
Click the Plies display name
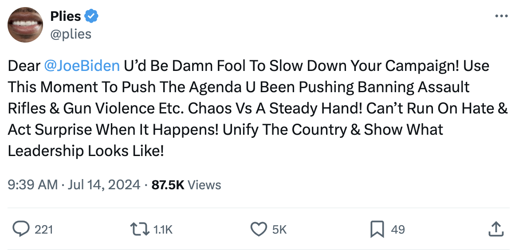pos(66,16)
